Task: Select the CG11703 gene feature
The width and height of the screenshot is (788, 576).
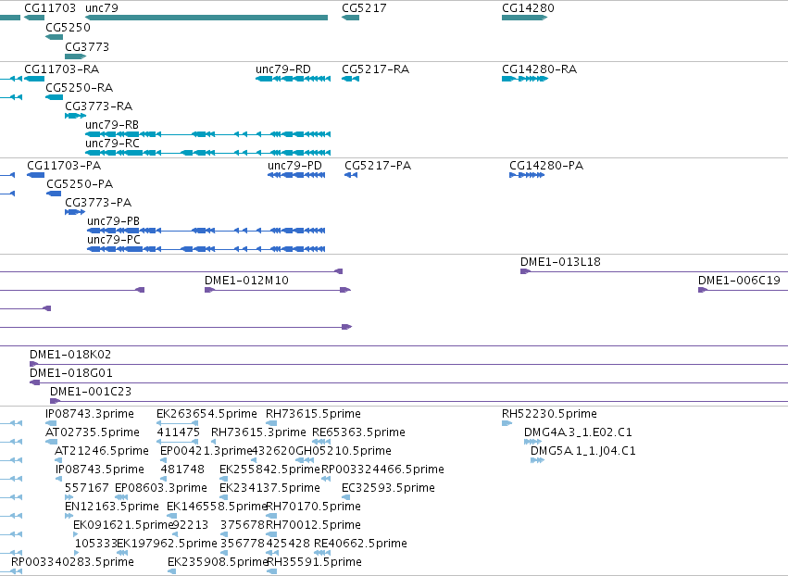Action: tap(34, 18)
